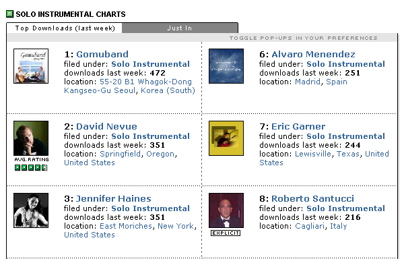Screen dimensions: 404x259
Task: Click the green Solo Instrumental Charts icon
Action: (x=10, y=14)
